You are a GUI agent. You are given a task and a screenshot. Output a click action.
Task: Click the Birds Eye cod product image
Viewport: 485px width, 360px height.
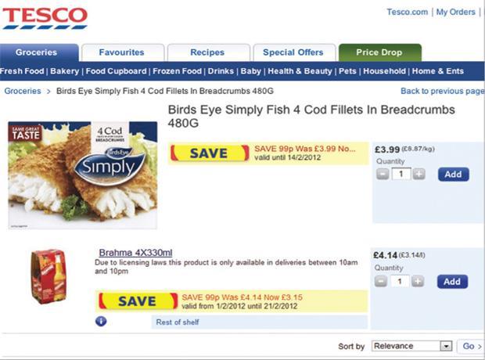tap(82, 175)
